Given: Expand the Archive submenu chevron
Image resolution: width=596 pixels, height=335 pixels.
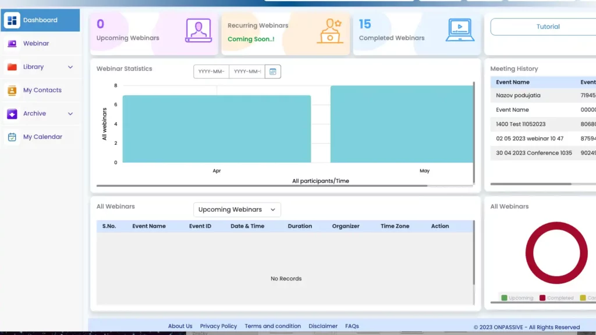Looking at the screenshot, I should tap(70, 113).
